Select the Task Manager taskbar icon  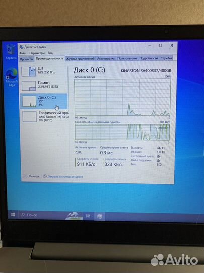[100, 216]
